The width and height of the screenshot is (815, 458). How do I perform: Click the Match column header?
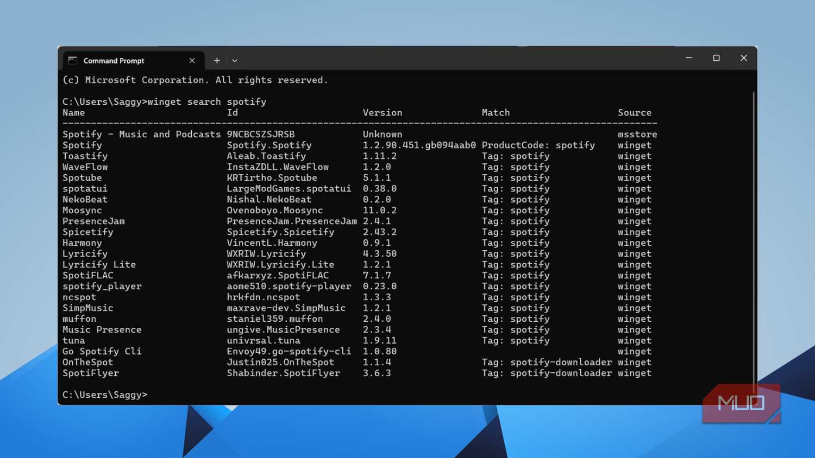click(x=496, y=112)
